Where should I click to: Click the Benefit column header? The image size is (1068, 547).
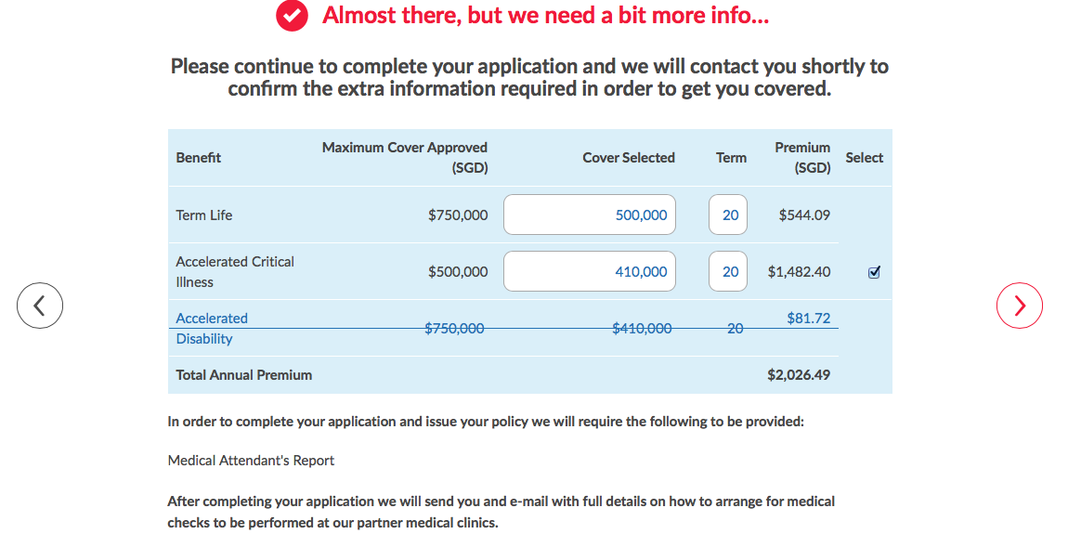(x=199, y=158)
